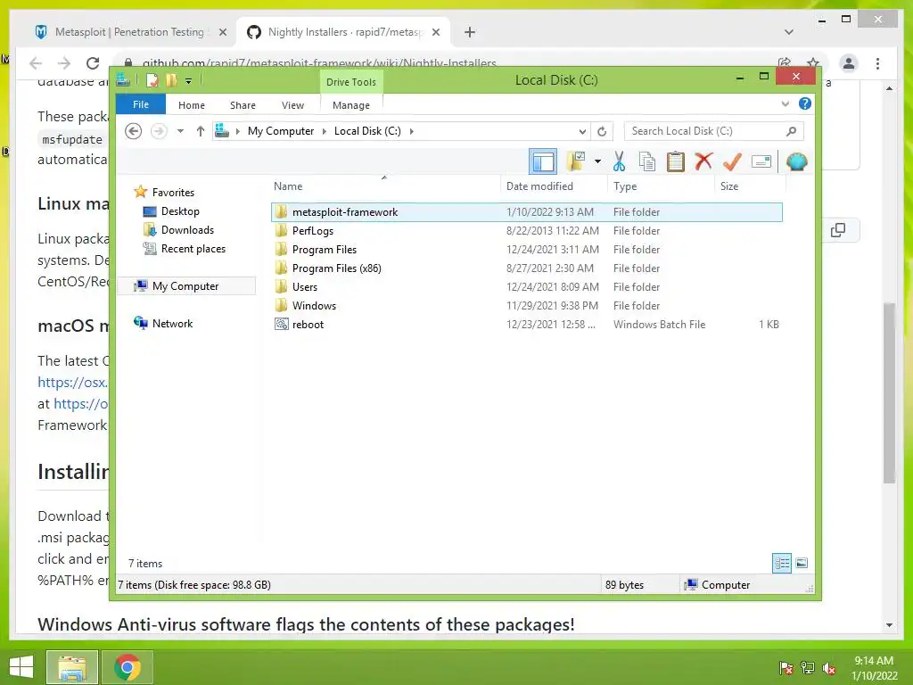Viewport: 913px width, 685px height.
Task: Click the Cut scissors toolbar icon
Action: click(x=619, y=161)
